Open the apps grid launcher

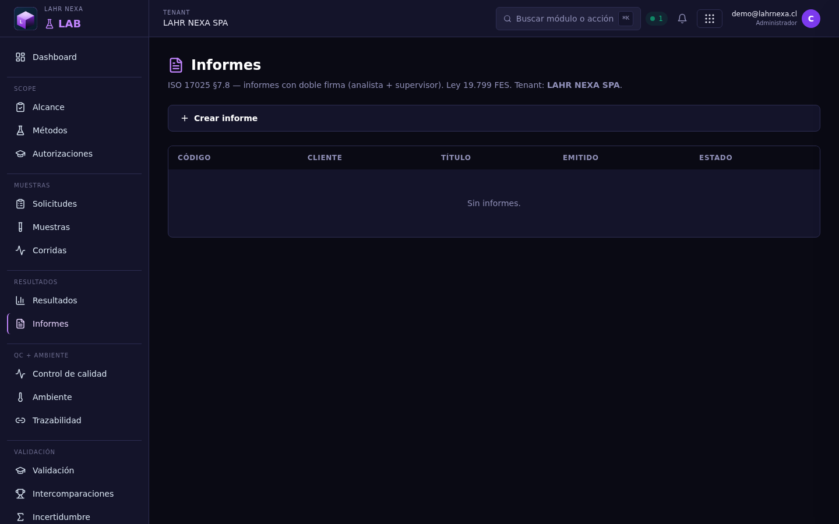(x=710, y=19)
